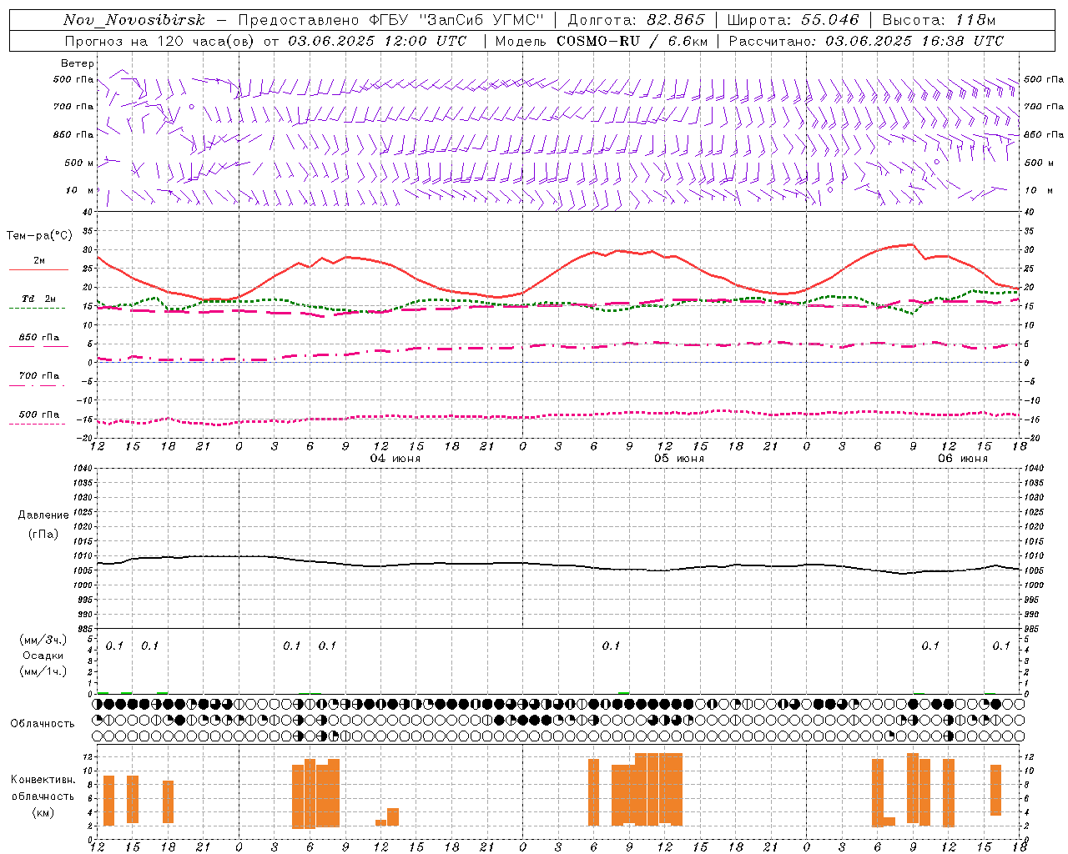Viewport: 1068px width, 854px height.
Task: Click the '05 июня' date label
Action: [679, 459]
